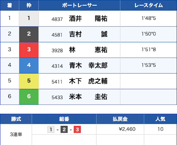Click the red lane 3 box in the 枠 column
The image size is (177, 145).
(29, 50)
